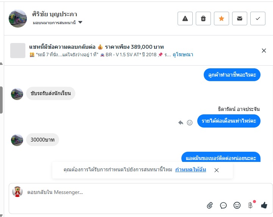Click the Baht payment request icon

(251, 205)
